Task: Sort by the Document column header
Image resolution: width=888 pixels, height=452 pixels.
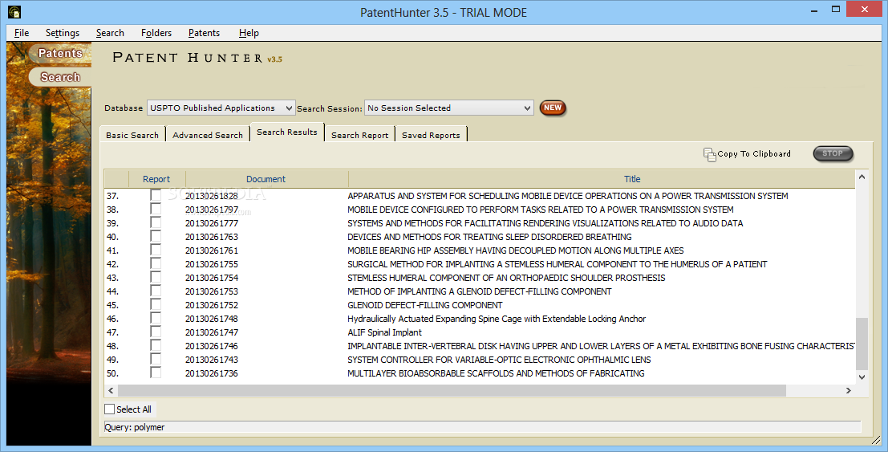Action: (x=266, y=179)
